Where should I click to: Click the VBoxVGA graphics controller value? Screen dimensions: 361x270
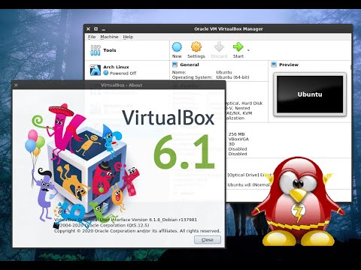click(x=238, y=139)
